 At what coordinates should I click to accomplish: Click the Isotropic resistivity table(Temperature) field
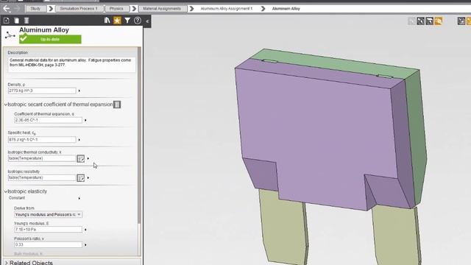coord(42,178)
